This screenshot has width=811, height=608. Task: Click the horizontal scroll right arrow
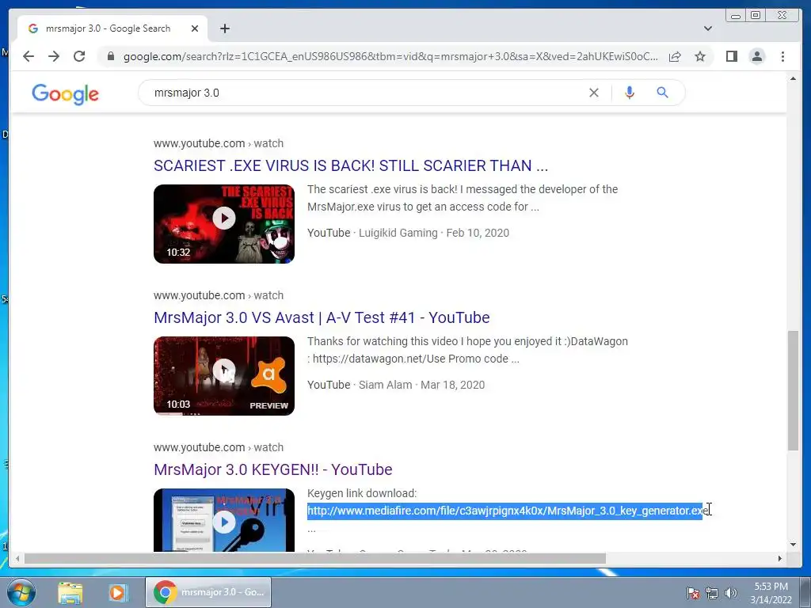tap(780, 558)
